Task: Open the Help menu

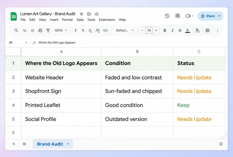Action: (122, 20)
